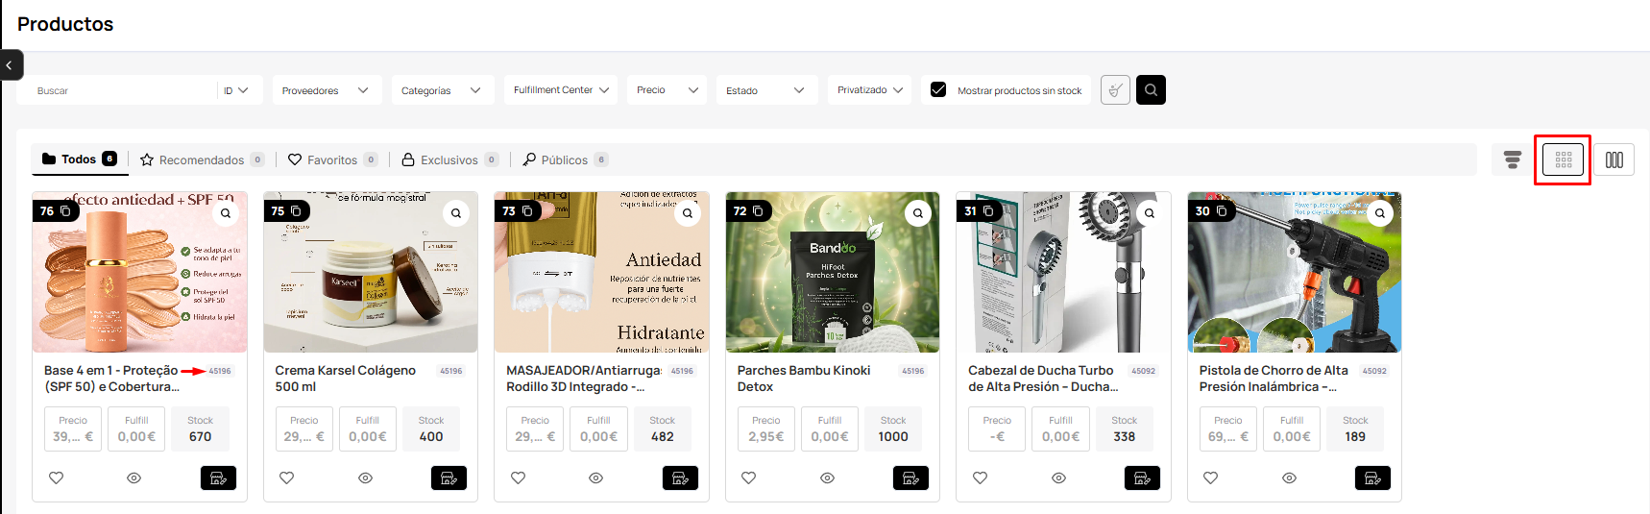
Task: Open the Antiedad Hidratante roller thumbnail
Action: pyautogui.click(x=601, y=272)
